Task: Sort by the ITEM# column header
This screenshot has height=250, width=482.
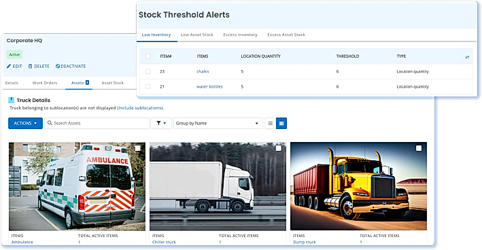Action: (166, 56)
